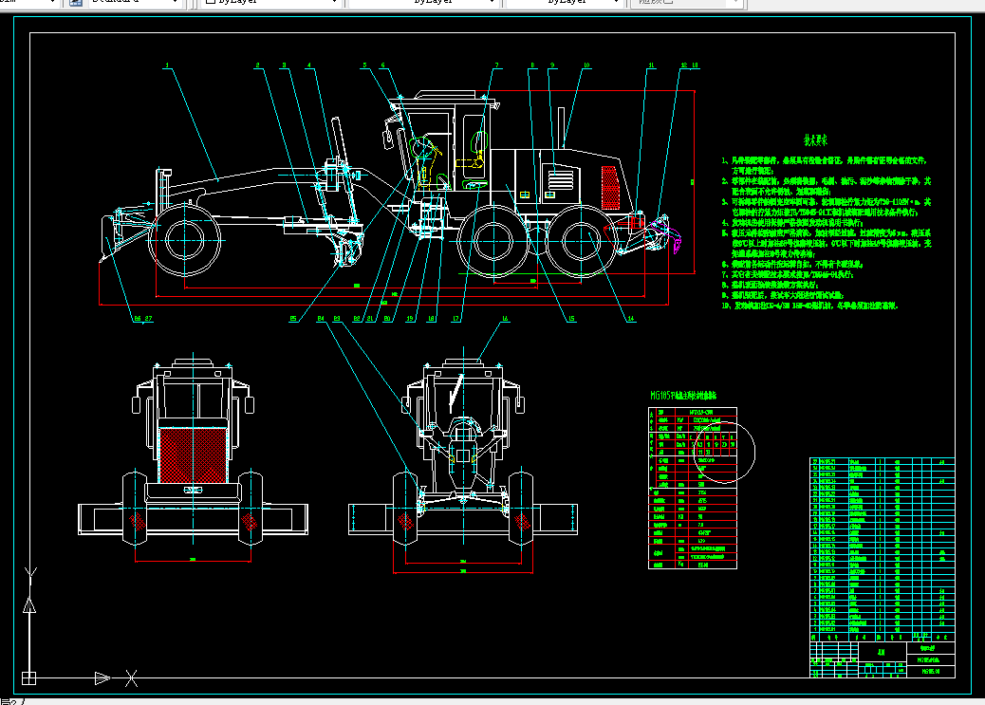
Task: Select part callout number 8
Action: [x=532, y=65]
